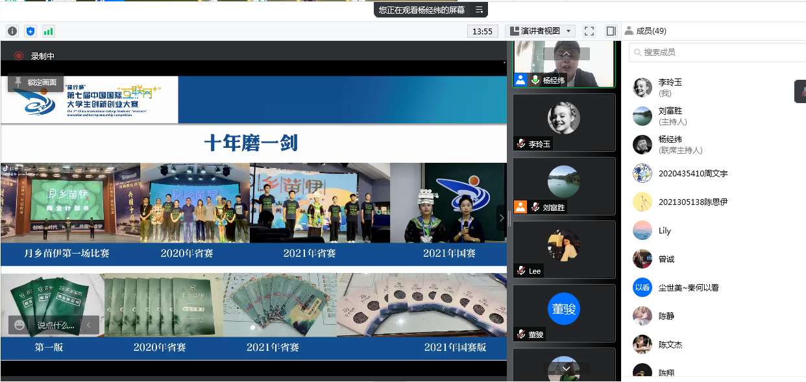Click the booklet photo above 第一版
This screenshot has height=382, width=806.
click(53, 305)
